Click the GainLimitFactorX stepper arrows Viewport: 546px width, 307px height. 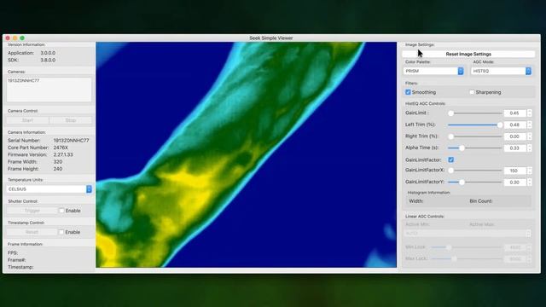pos(529,171)
